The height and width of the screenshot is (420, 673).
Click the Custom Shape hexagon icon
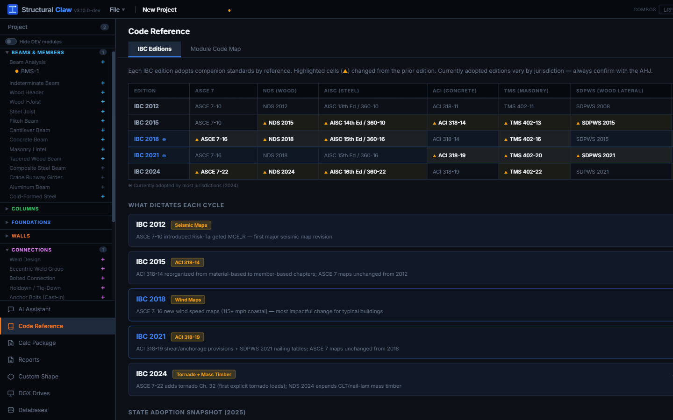tap(11, 377)
